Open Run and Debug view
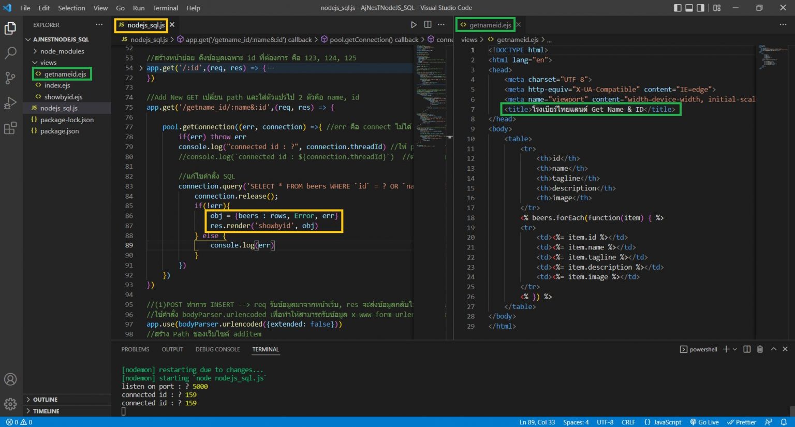795x427 pixels. tap(10, 103)
